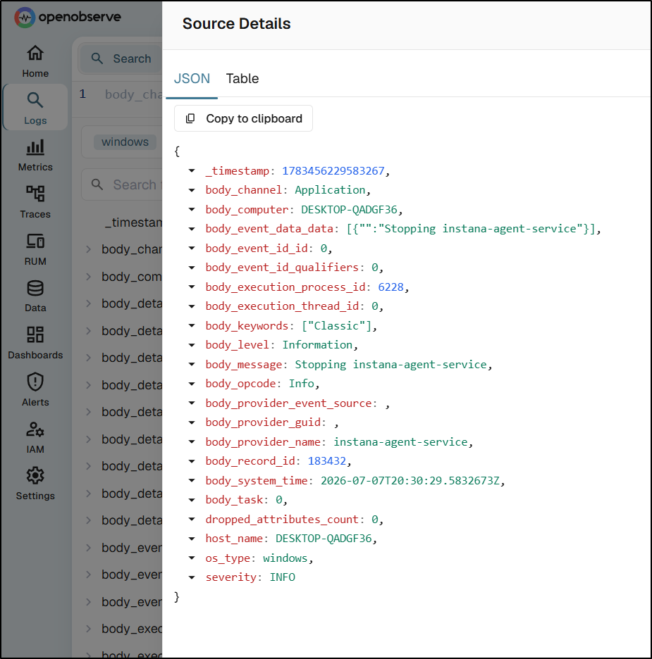The height and width of the screenshot is (659, 652).
Task: Click the body_computer value DESKTOP-QADGF36
Action: click(349, 209)
